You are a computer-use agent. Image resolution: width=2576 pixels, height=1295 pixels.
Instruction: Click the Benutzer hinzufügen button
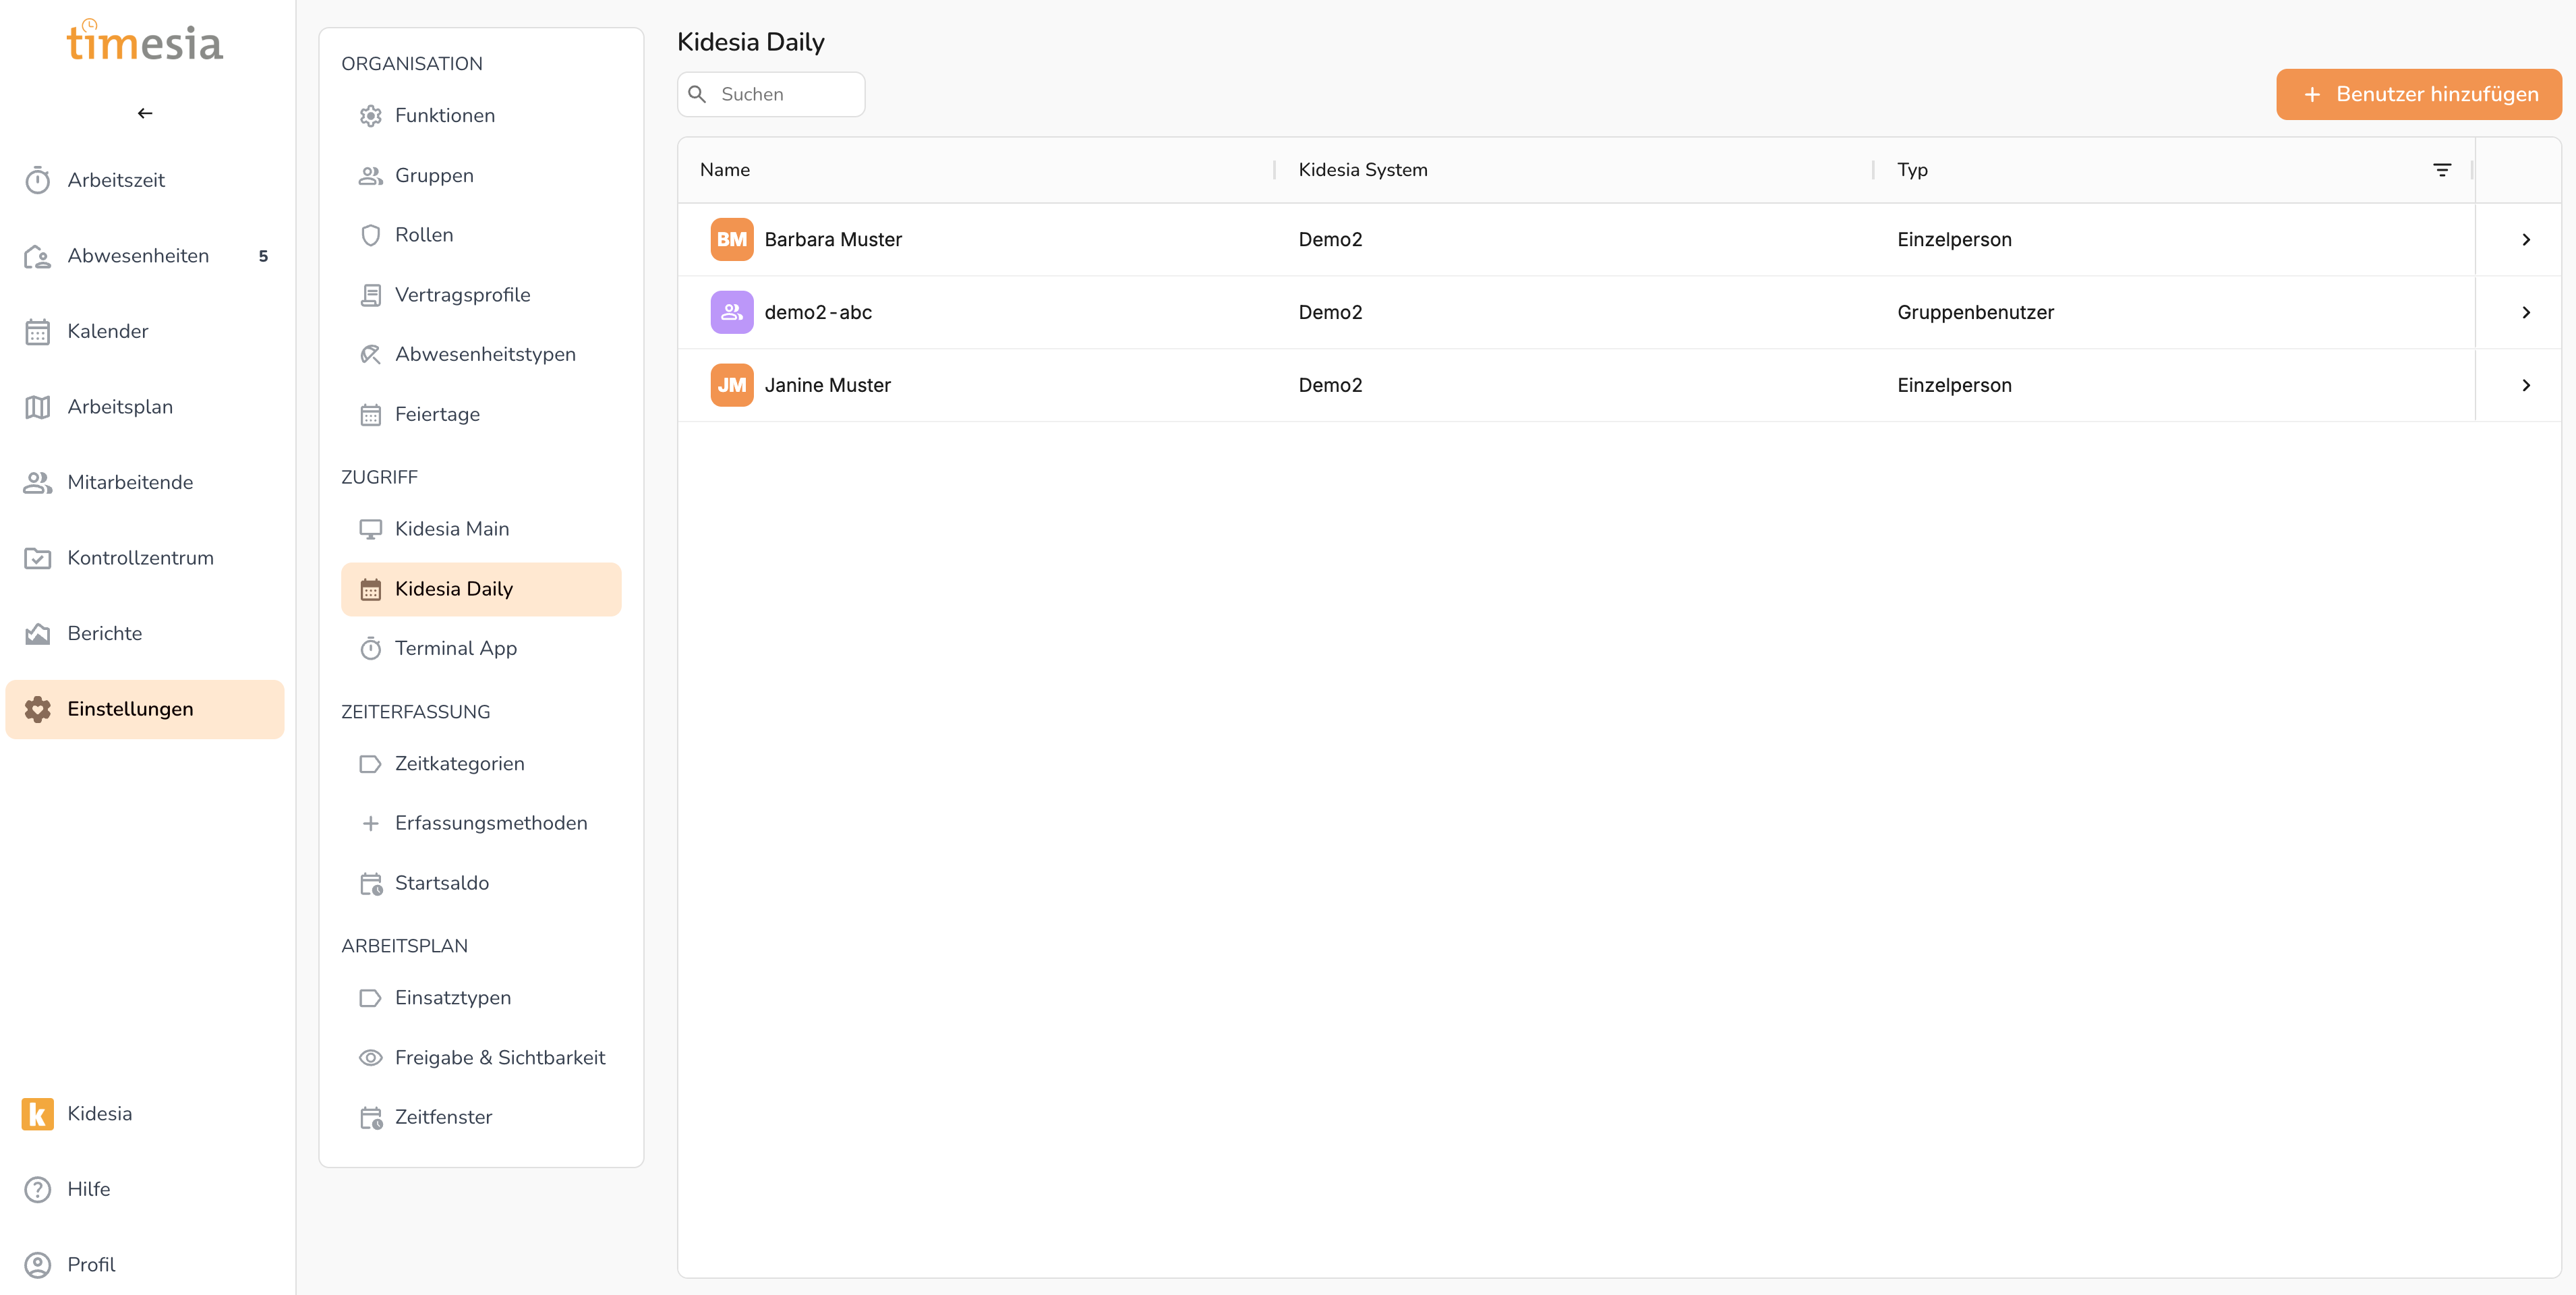tap(2418, 94)
